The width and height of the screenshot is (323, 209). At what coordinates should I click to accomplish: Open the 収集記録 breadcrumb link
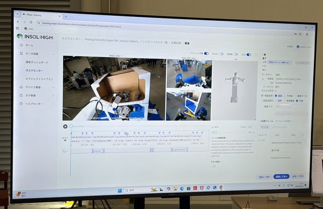click(x=176, y=43)
